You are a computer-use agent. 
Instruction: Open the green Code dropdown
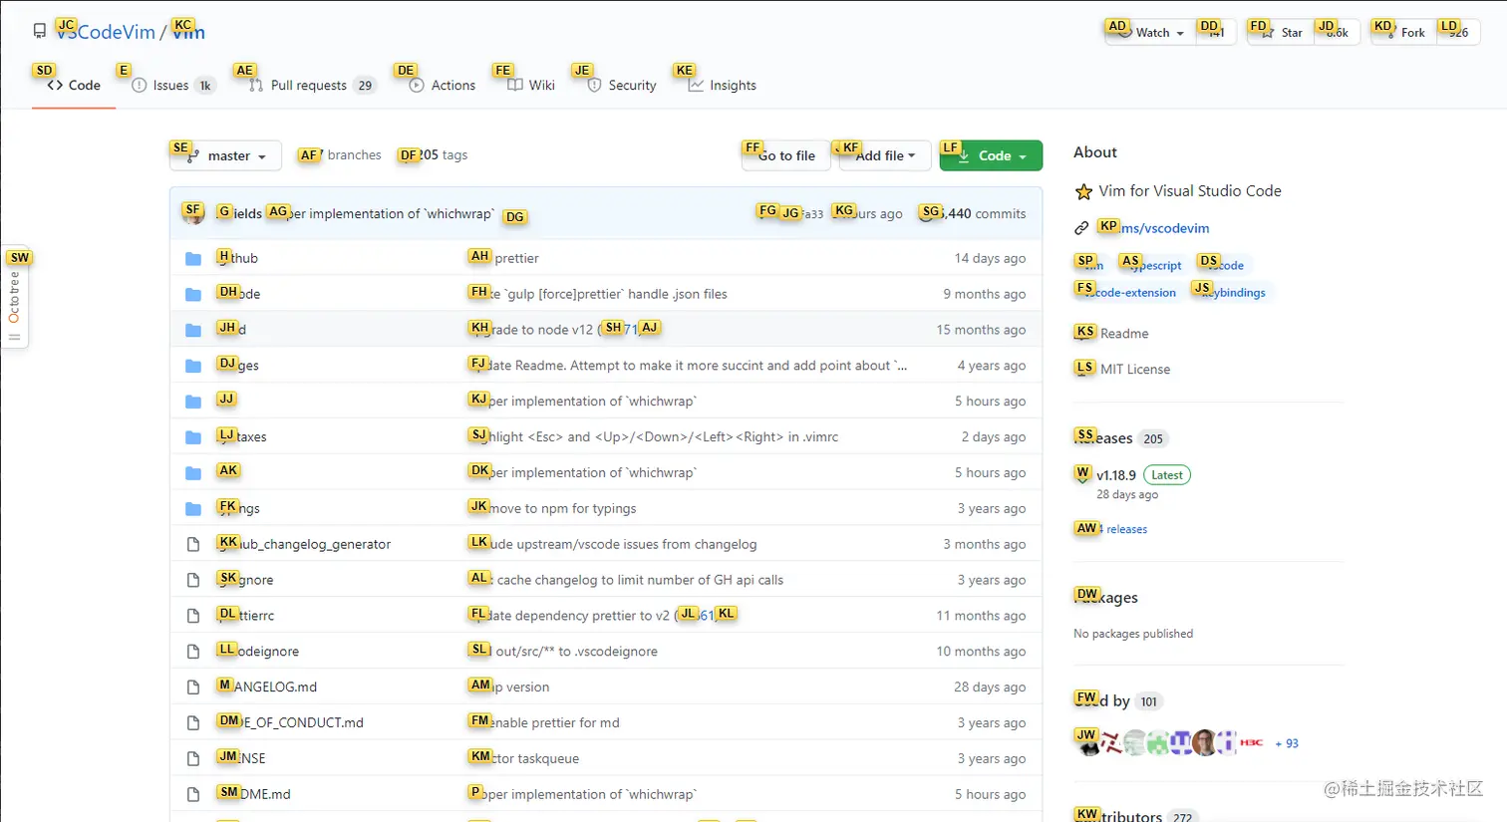click(x=991, y=156)
